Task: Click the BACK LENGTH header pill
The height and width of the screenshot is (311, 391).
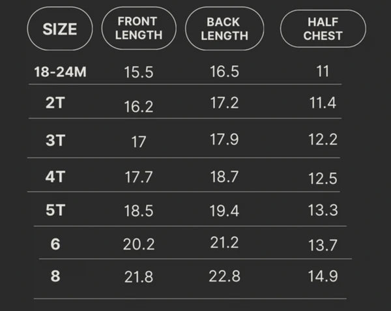Action: (224, 29)
